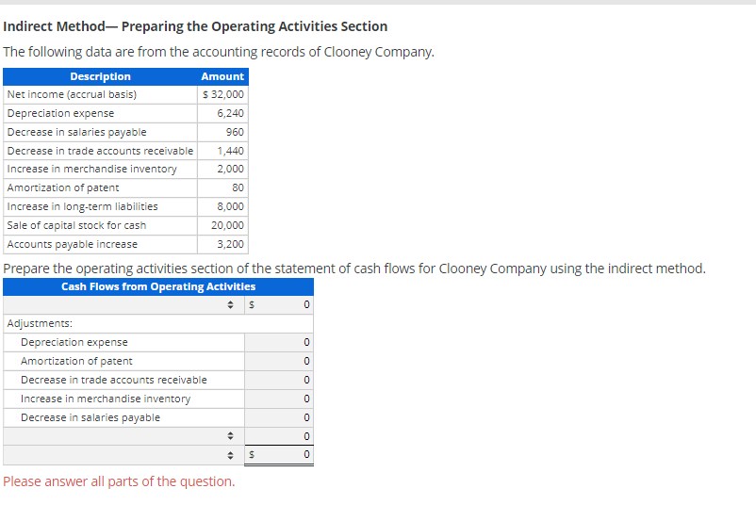Click the final total amount field
This screenshot has width=756, height=505.
pos(279,454)
